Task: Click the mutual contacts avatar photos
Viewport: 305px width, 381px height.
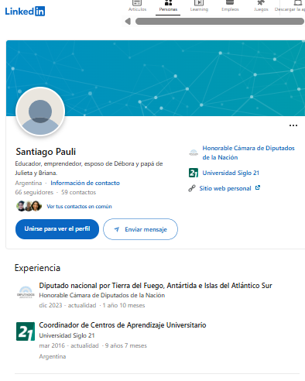Action: pyautogui.click(x=29, y=206)
